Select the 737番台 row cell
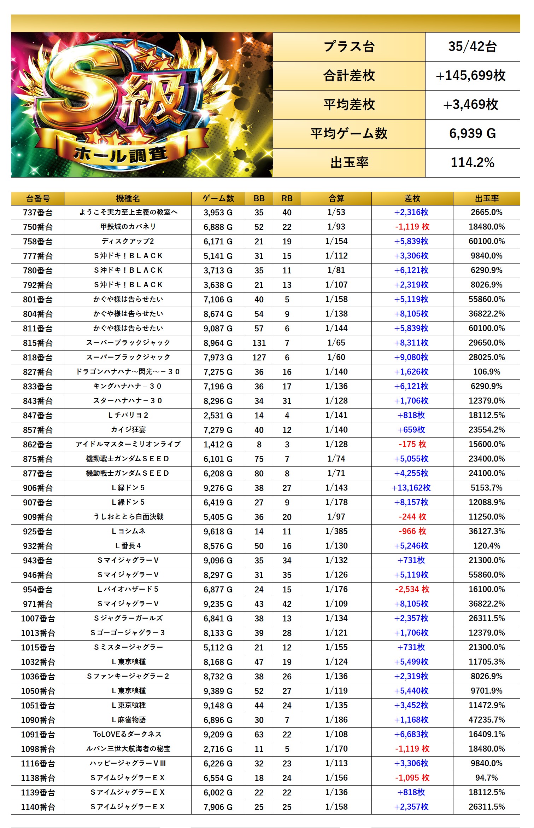This screenshot has width=534, height=828. pyautogui.click(x=38, y=213)
